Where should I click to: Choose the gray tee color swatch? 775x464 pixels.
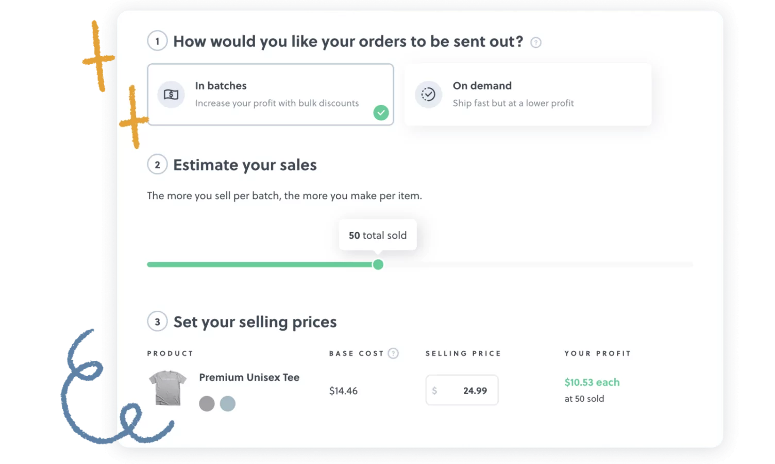[207, 404]
